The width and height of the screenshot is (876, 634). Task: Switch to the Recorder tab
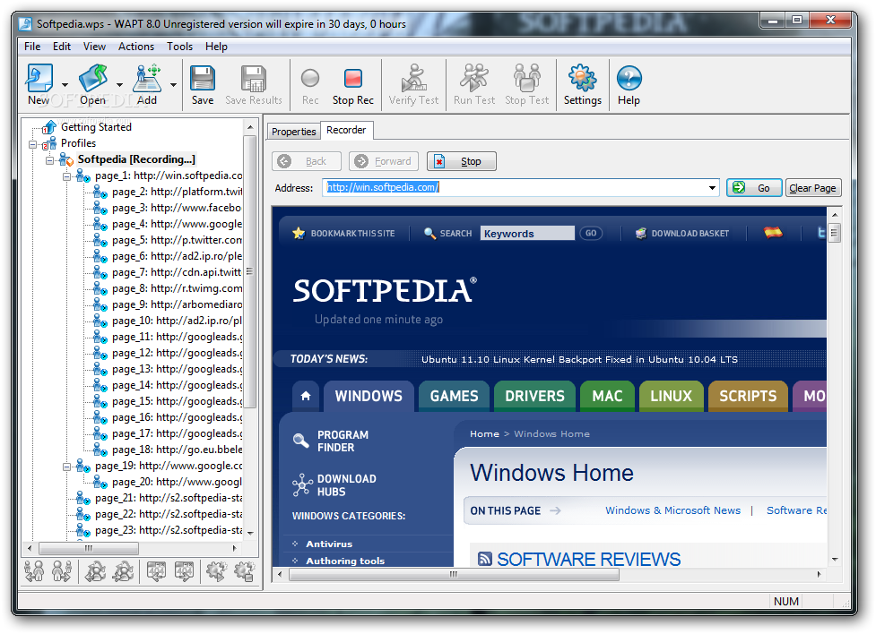346,130
